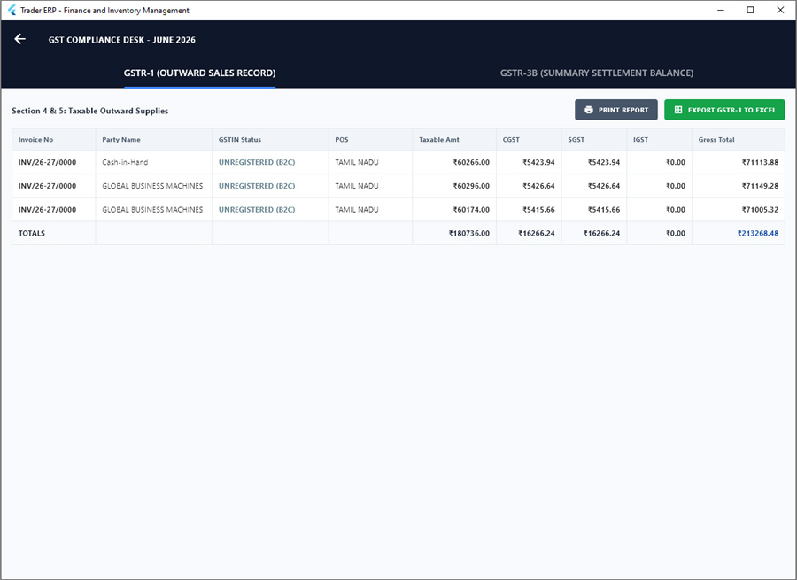
Task: Select GLOBAL BUSINESS MACHINES in the ₹71005.32 row
Action: pos(152,210)
